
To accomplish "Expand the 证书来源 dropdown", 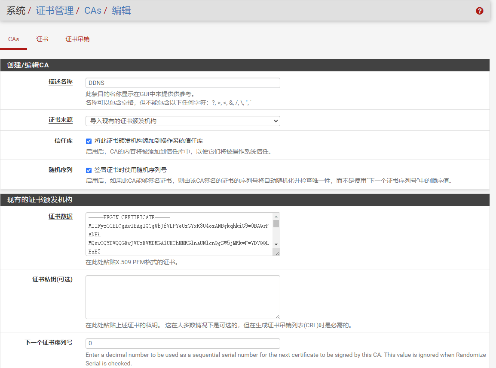I will pos(183,121).
